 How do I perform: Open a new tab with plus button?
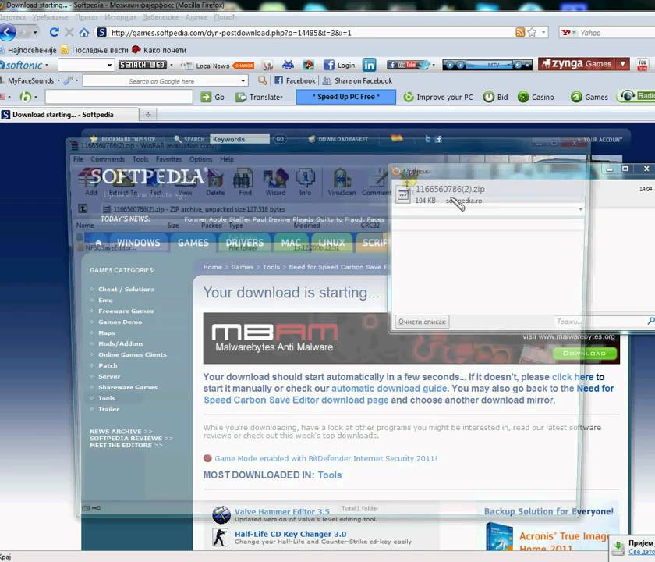(x=148, y=115)
